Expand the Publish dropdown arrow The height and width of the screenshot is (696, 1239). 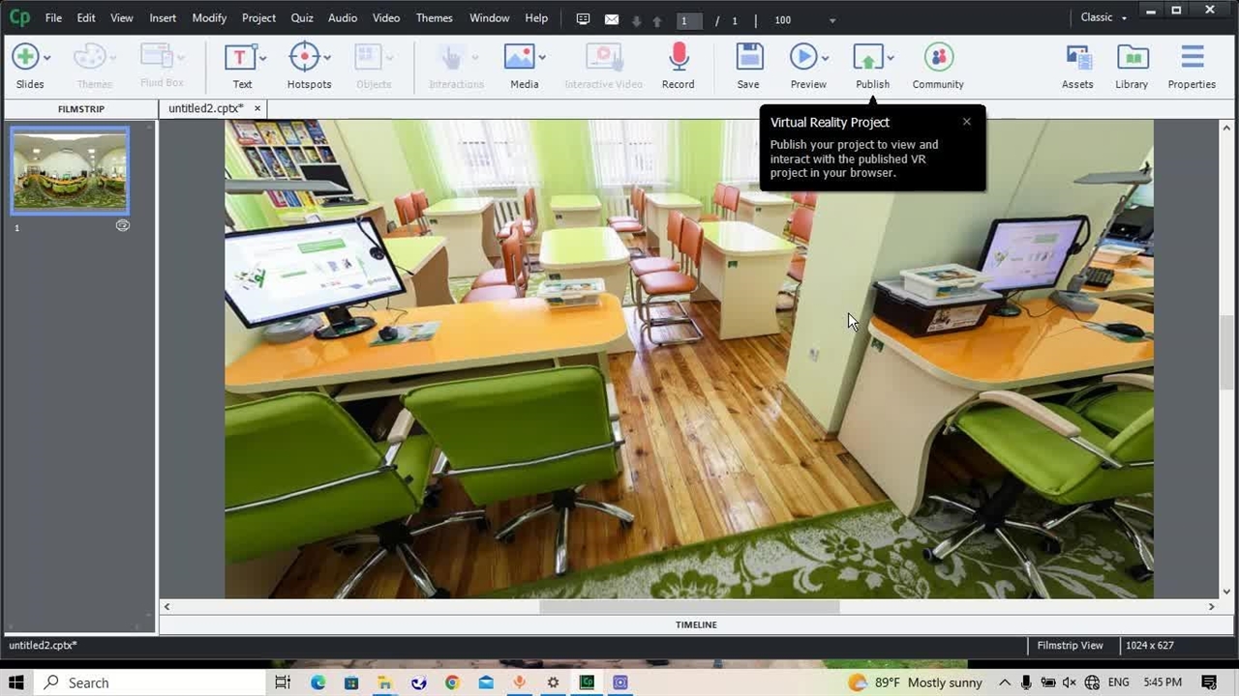click(x=891, y=58)
